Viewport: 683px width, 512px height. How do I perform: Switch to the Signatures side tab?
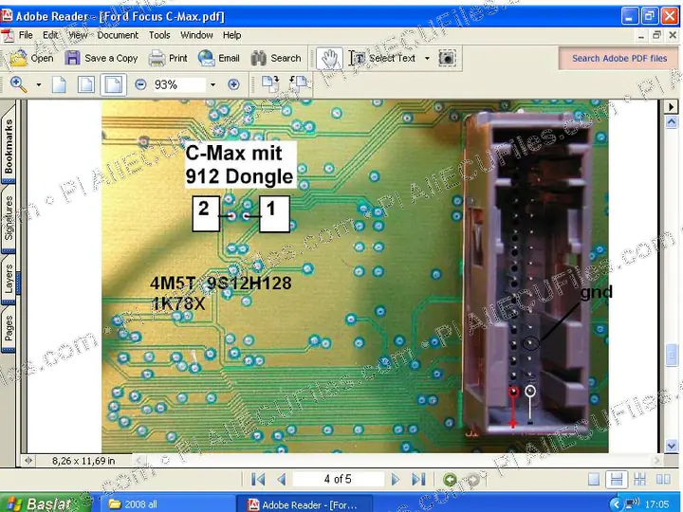[x=9, y=219]
